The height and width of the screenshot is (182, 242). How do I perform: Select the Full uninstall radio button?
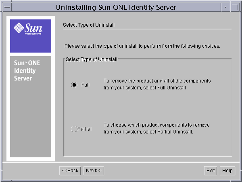point(74,85)
